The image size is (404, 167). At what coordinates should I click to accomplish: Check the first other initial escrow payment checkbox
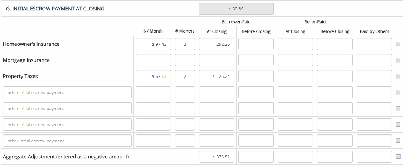point(398,93)
